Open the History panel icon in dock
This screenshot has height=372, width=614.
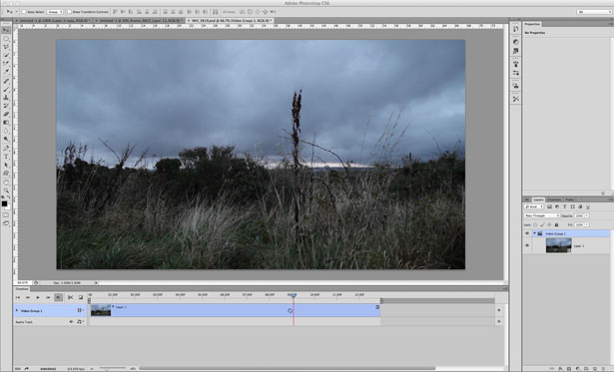516,29
